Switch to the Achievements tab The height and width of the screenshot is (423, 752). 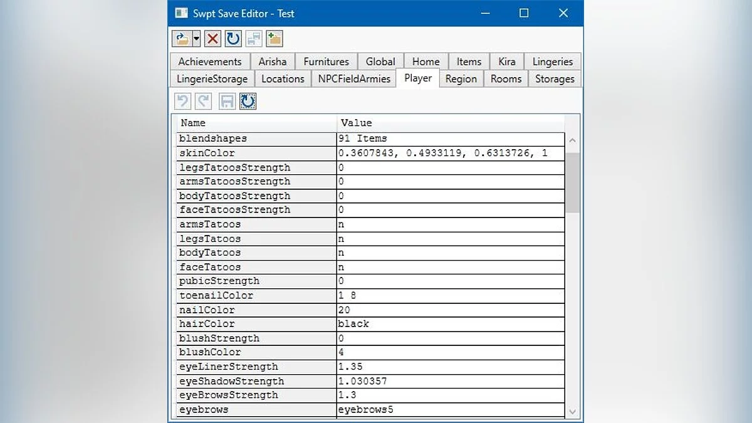point(209,61)
